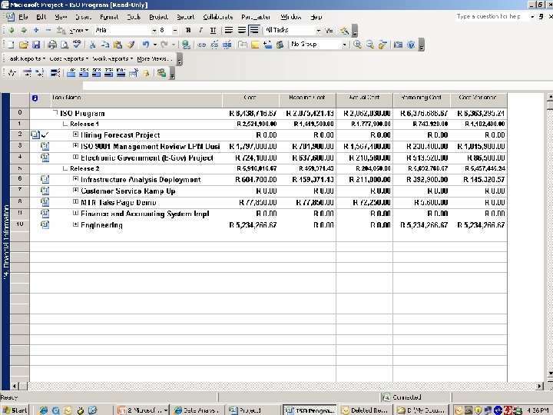Screen dimensions: 553x415
Task: Open the Project menu
Action: 158,17
